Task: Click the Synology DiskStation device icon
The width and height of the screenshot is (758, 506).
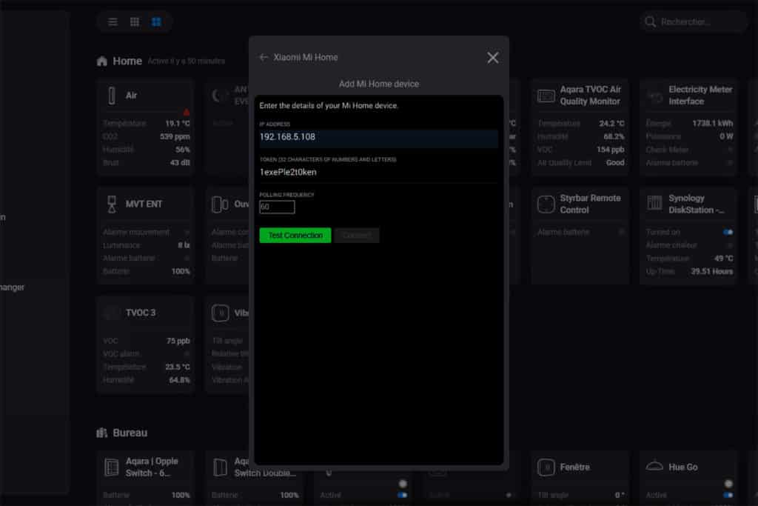Action: pos(654,203)
